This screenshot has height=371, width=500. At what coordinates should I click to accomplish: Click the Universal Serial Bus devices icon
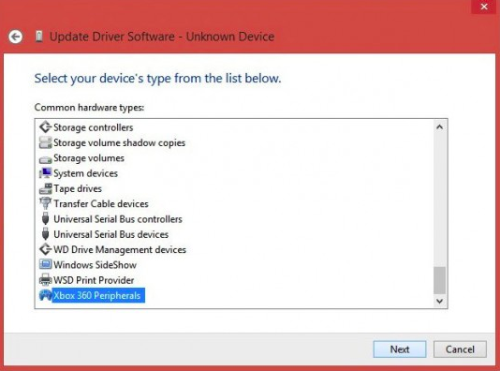pyautogui.click(x=45, y=234)
